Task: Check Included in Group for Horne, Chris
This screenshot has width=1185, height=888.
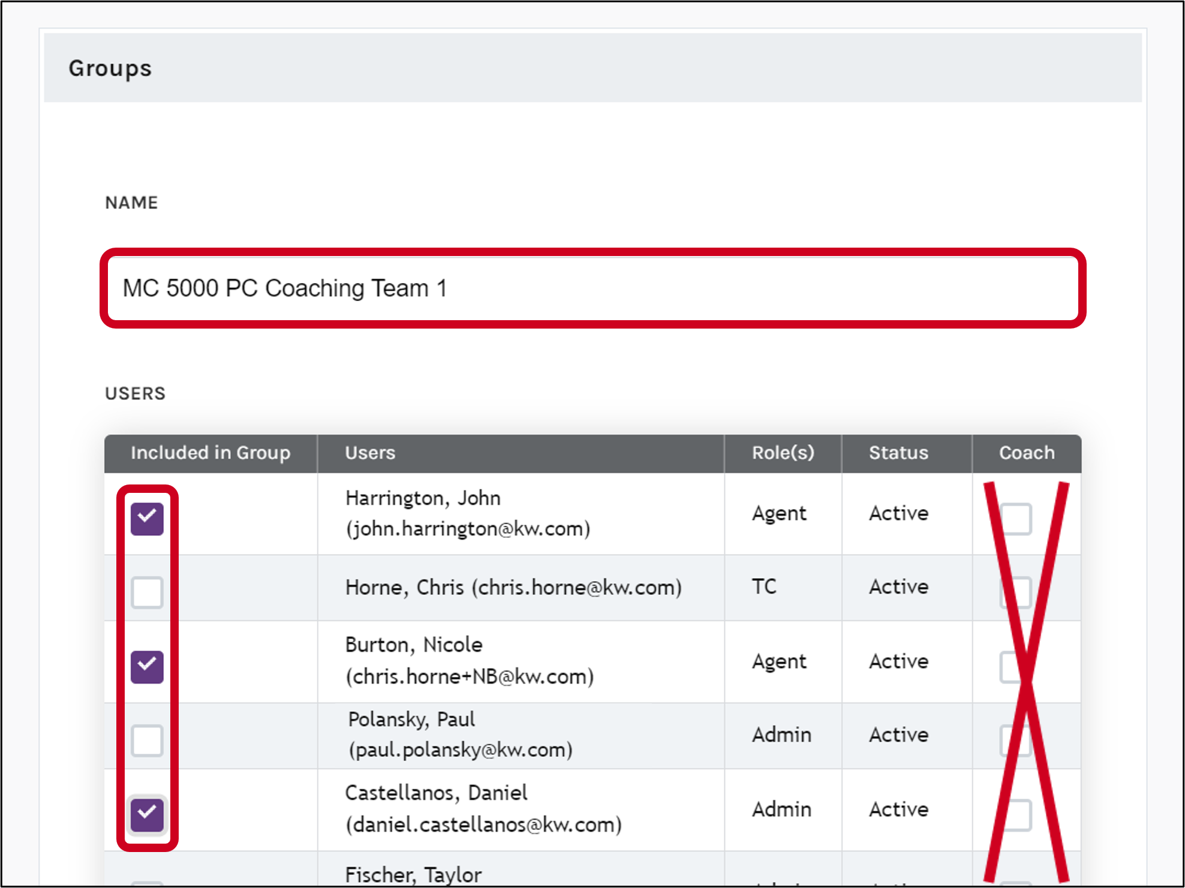Action: [147, 592]
